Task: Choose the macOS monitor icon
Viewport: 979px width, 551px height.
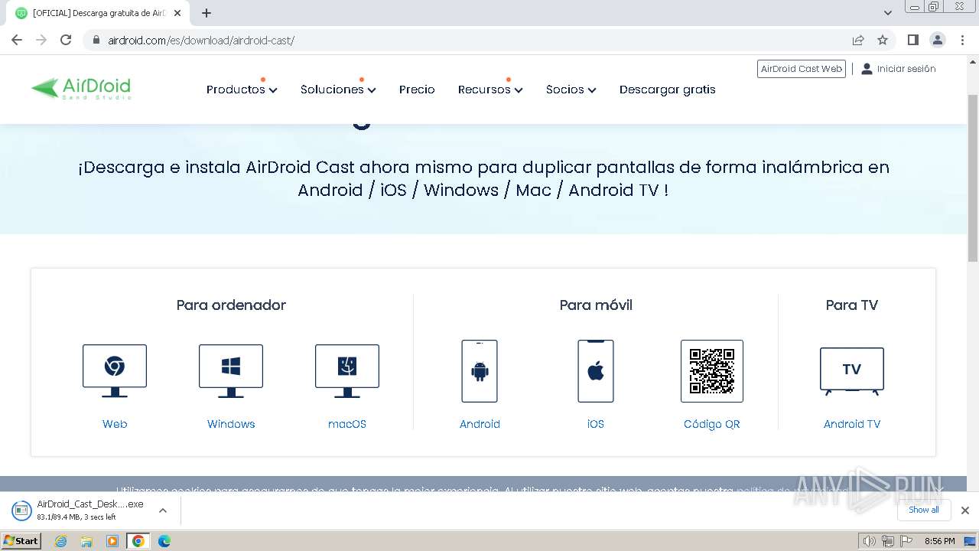Action: (347, 371)
